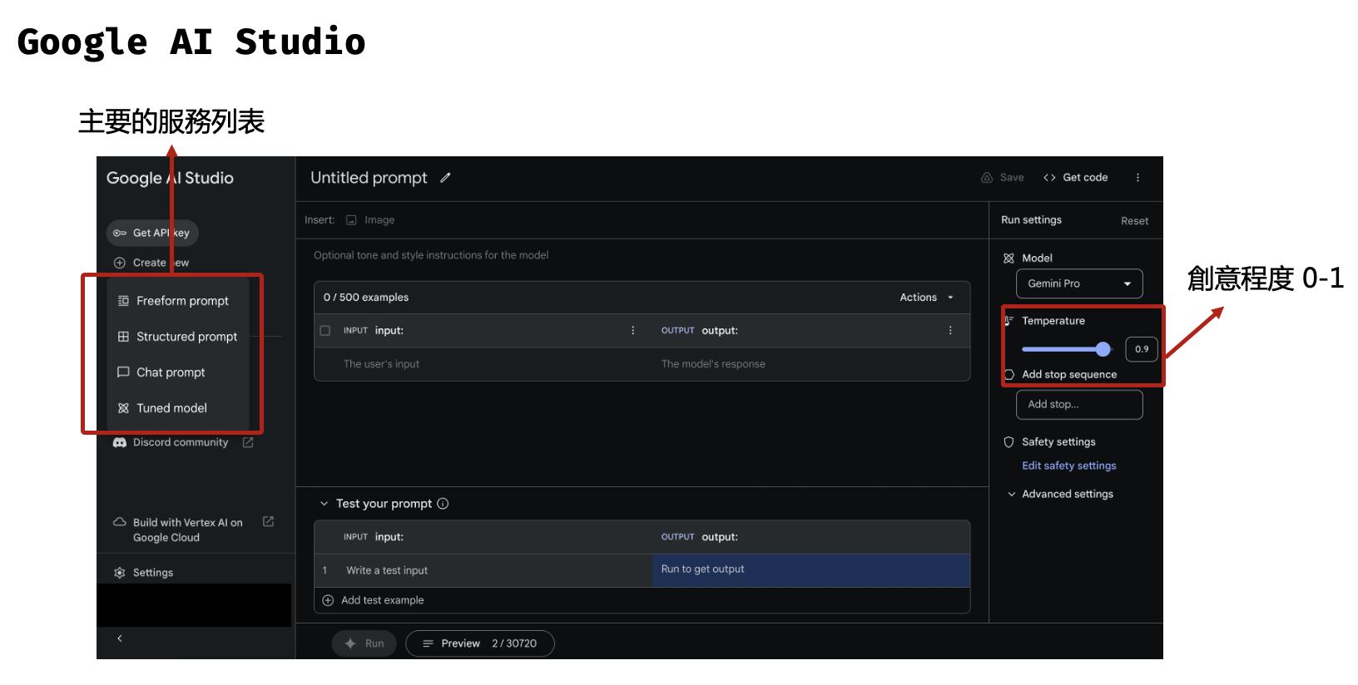Click the Tuned model icon

(x=123, y=408)
